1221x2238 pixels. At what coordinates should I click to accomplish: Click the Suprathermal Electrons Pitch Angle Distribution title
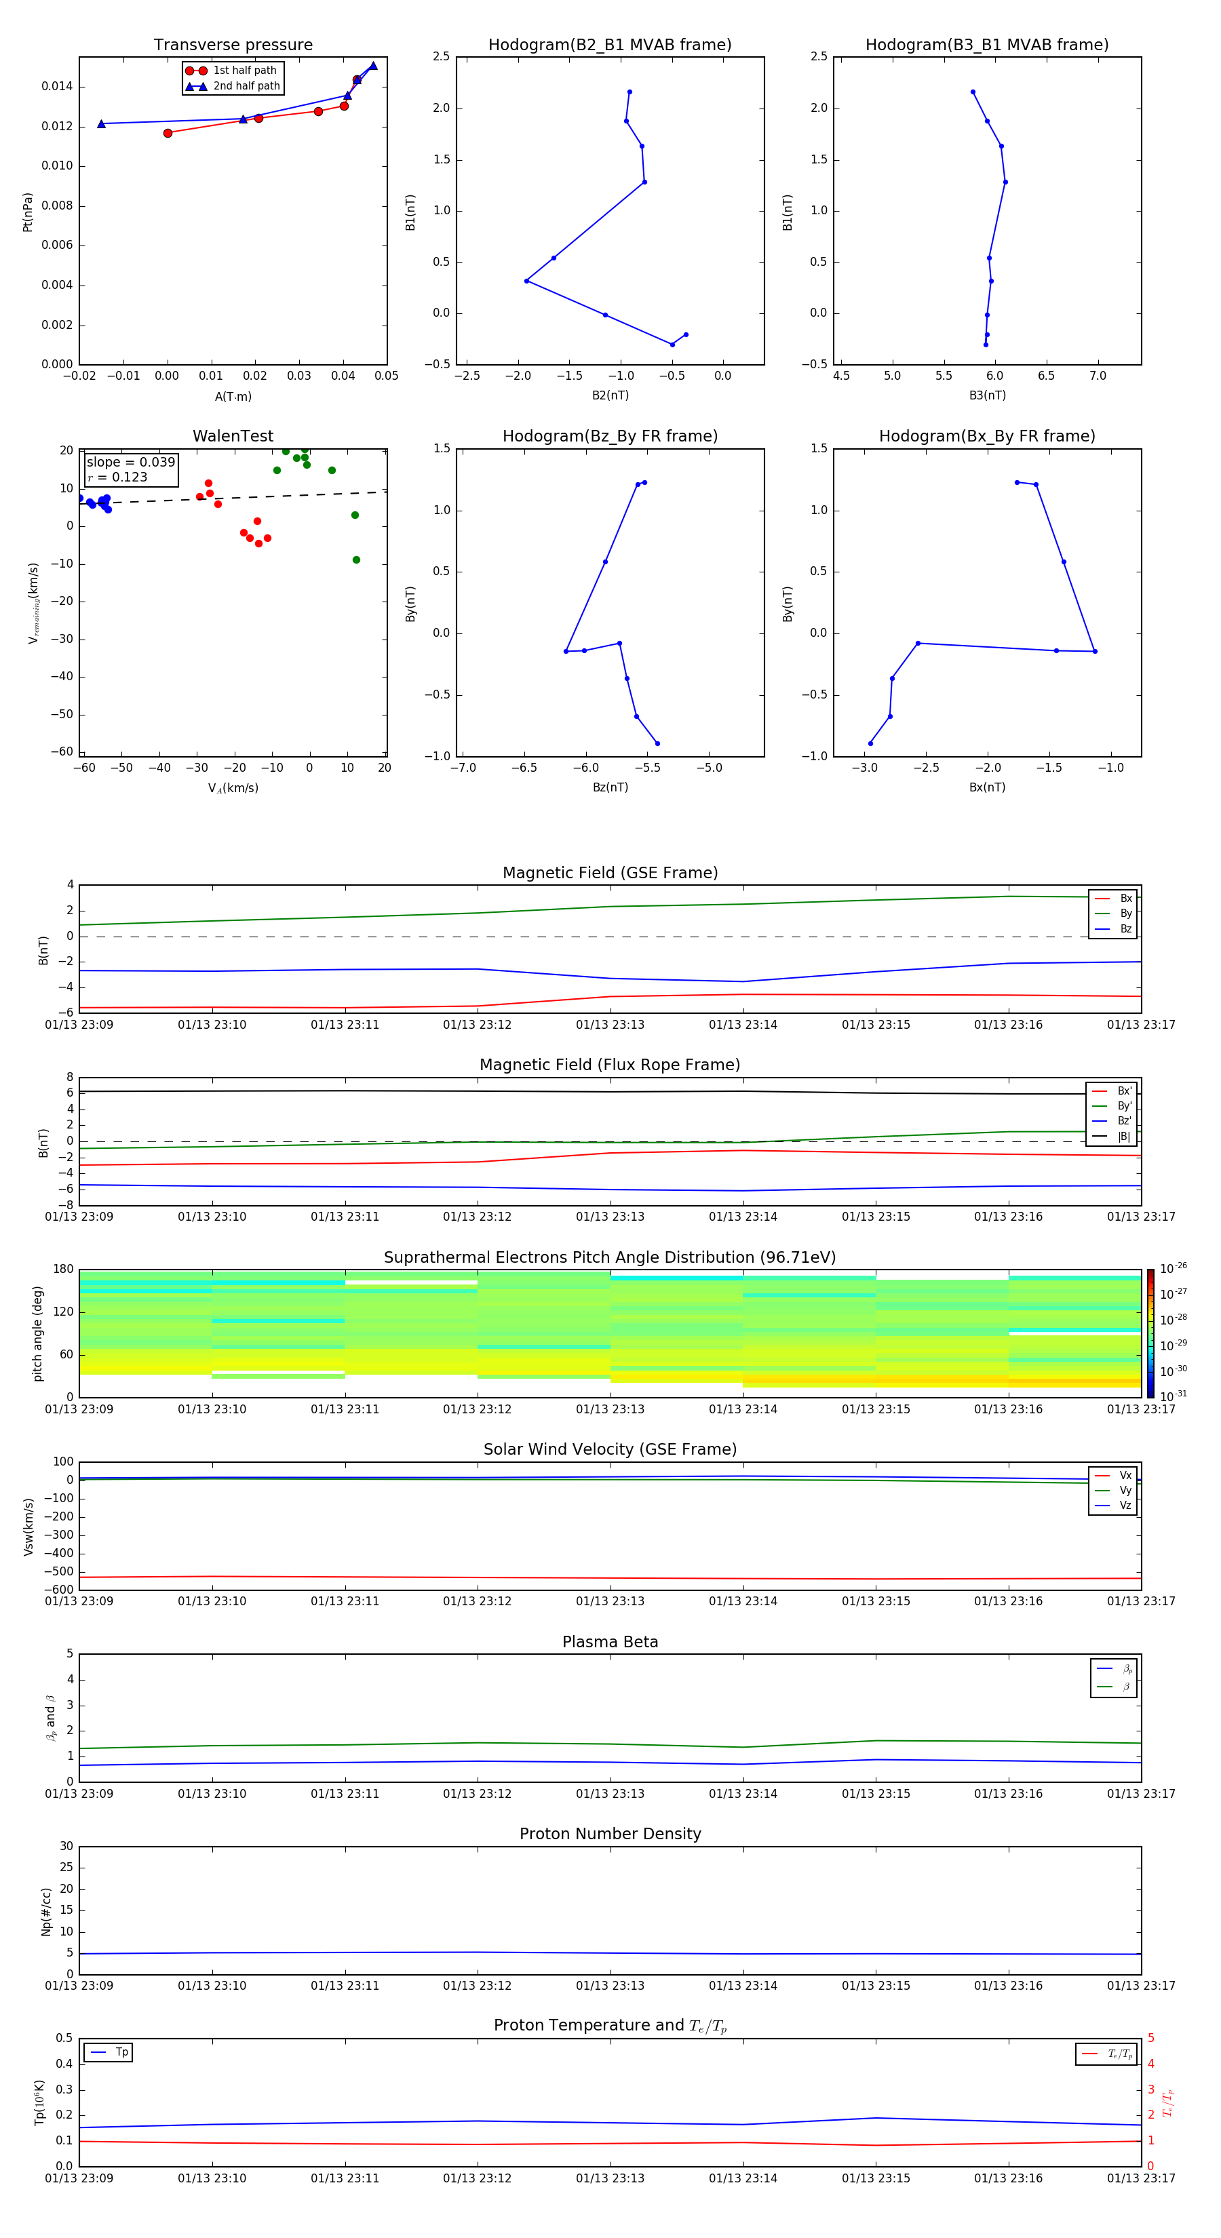pos(610,1258)
